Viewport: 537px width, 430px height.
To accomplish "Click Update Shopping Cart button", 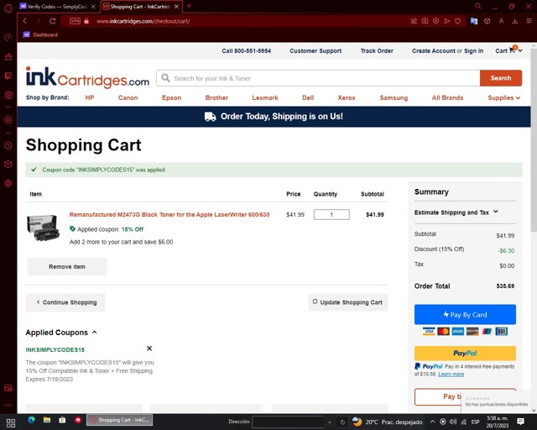I will point(348,302).
